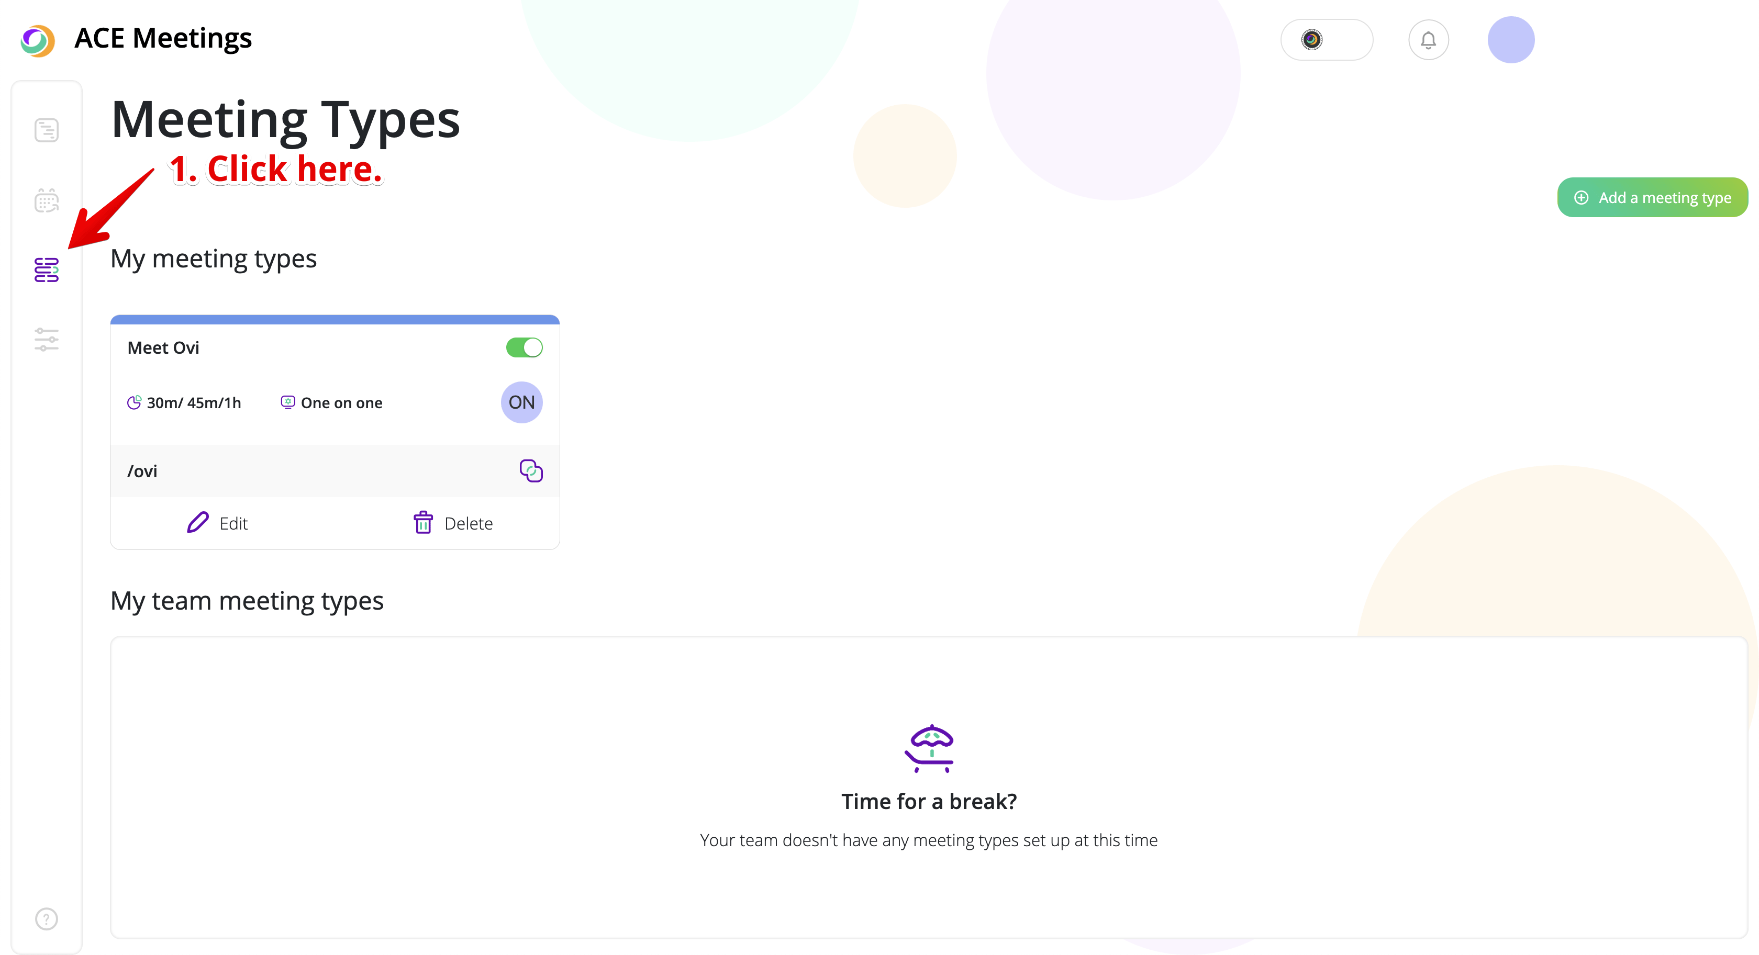This screenshot has height=955, width=1759.
Task: Click the blue color bar on Meet Ovi card
Action: point(335,320)
